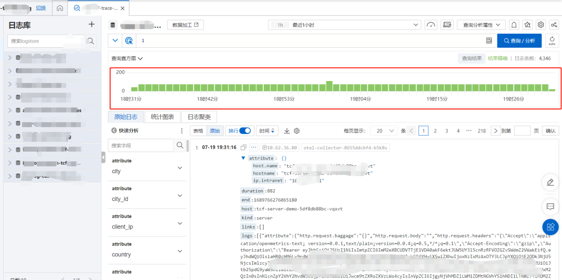Switch log view to 表格 mode
562x280 pixels.
[198, 131]
